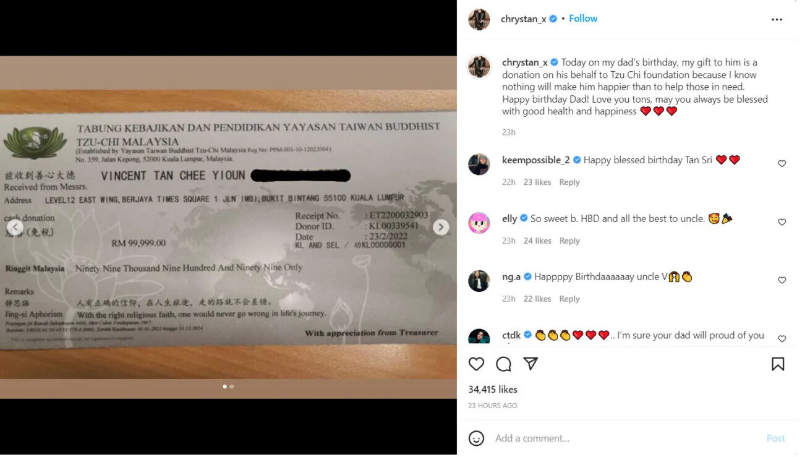Reply to keempossible_2's comment
Viewport: 810px width, 457px height.
[x=569, y=182]
